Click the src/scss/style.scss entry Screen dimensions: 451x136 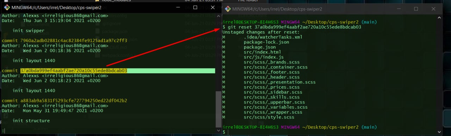(269, 117)
